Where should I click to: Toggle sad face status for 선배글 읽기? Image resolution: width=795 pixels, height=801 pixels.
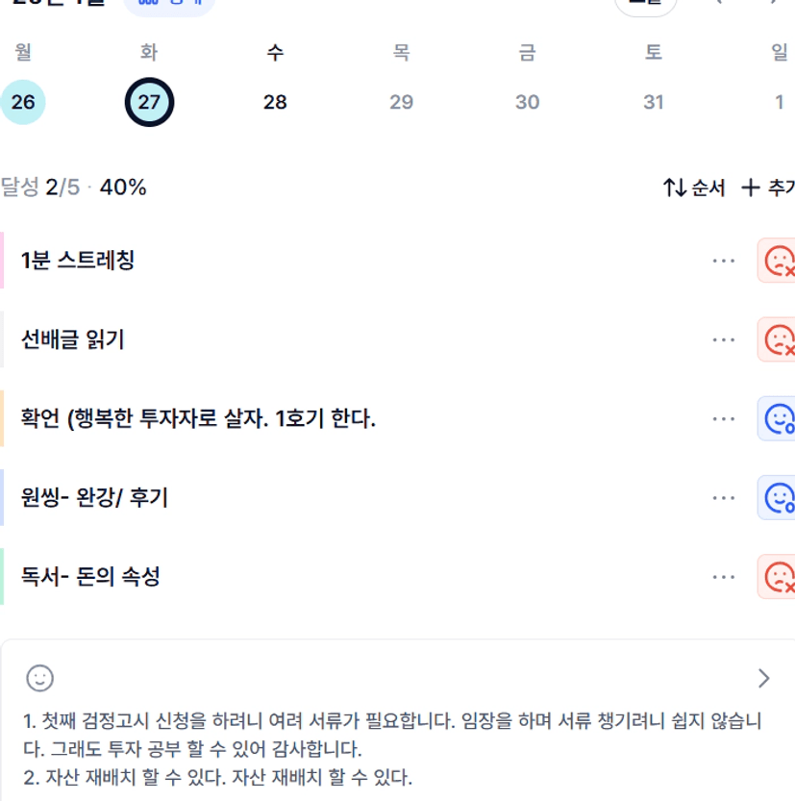(x=778, y=339)
